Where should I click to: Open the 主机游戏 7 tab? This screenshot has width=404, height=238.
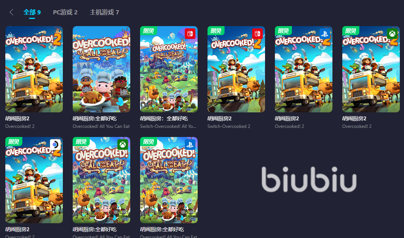105,12
